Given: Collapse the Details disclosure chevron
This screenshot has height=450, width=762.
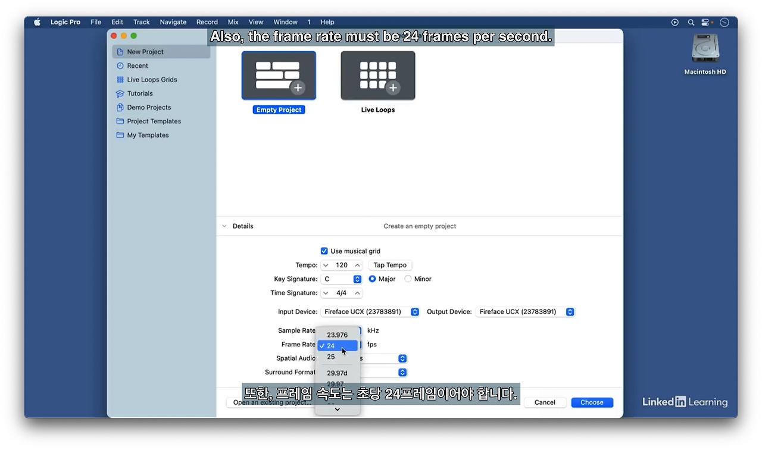Looking at the screenshot, I should [x=224, y=226].
